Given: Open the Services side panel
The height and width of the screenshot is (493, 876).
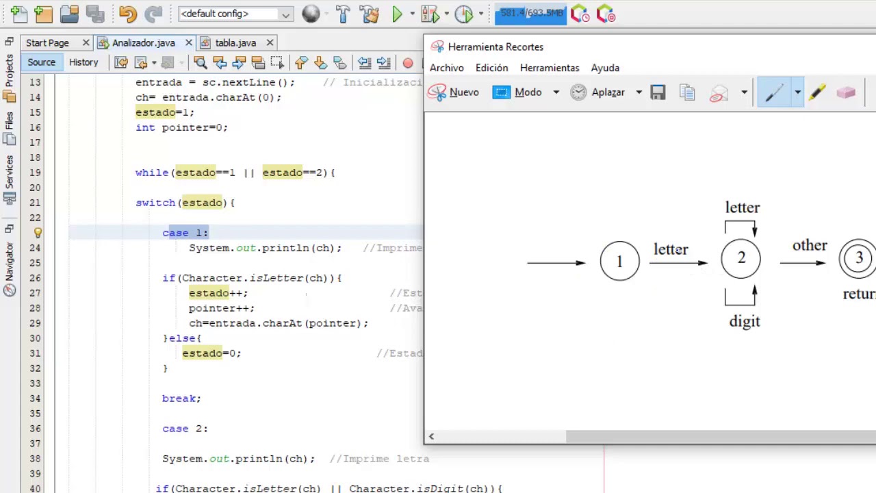Looking at the screenshot, I should (x=9, y=179).
